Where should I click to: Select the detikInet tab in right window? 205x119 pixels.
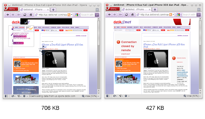click(136, 9)
